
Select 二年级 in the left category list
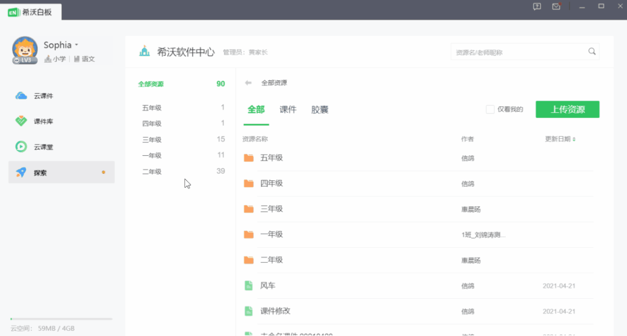(x=152, y=171)
